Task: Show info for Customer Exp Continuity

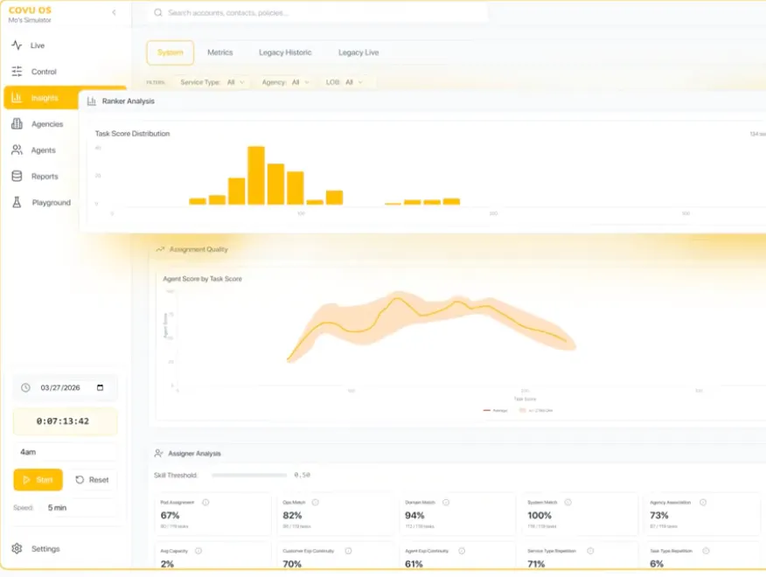Action: tap(348, 551)
